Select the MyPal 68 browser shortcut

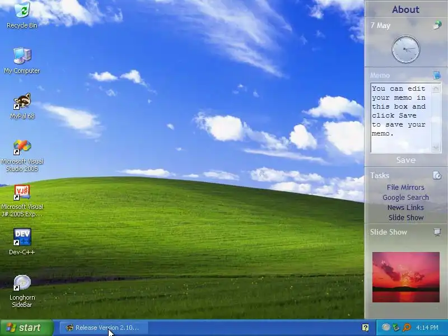tap(22, 106)
